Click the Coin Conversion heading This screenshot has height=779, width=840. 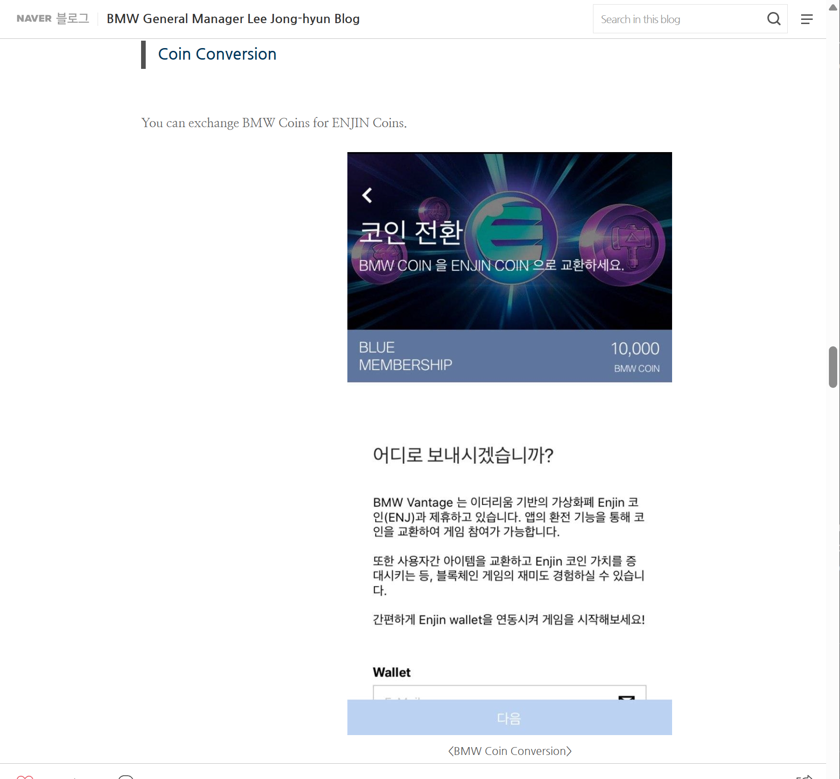(x=217, y=54)
